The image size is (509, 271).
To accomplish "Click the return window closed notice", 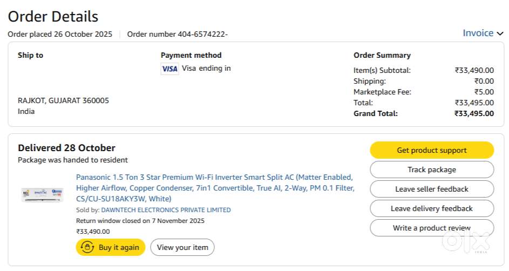I will tap(140, 221).
